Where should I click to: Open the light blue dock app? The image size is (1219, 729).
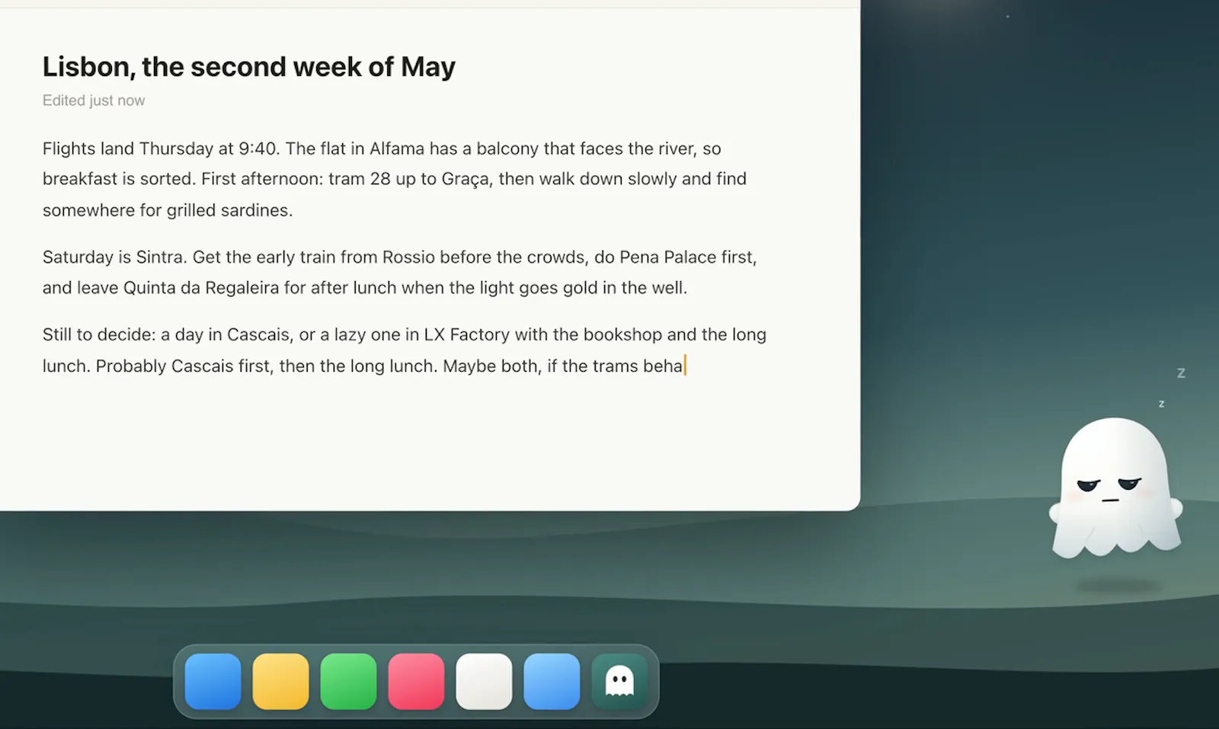tap(552, 681)
